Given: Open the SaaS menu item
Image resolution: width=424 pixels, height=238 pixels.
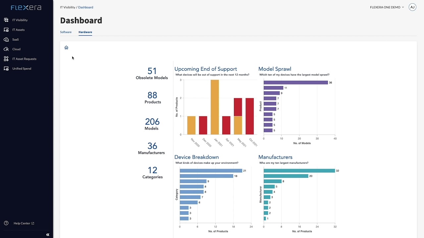Looking at the screenshot, I should pyautogui.click(x=16, y=40).
